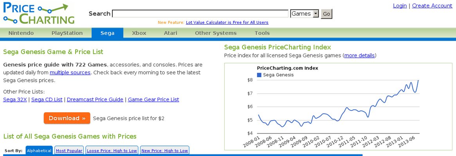Sort by Most Popular tab

click(69, 151)
